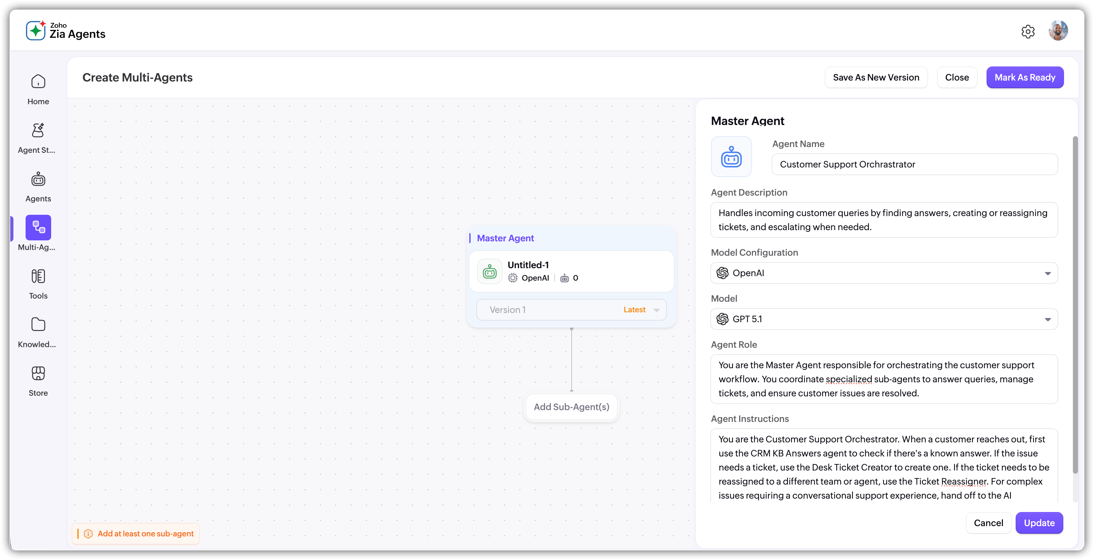Open the Knowledge Base folder icon

pyautogui.click(x=38, y=325)
